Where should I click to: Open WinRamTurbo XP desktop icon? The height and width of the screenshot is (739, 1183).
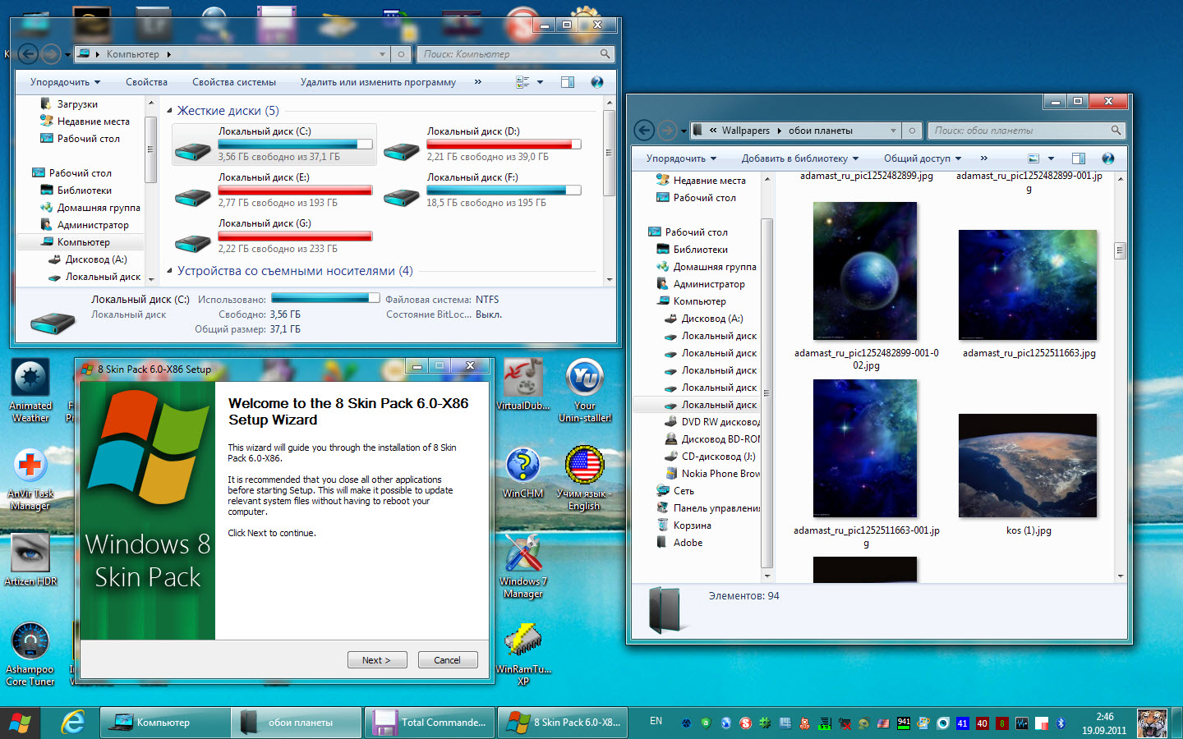tap(523, 654)
